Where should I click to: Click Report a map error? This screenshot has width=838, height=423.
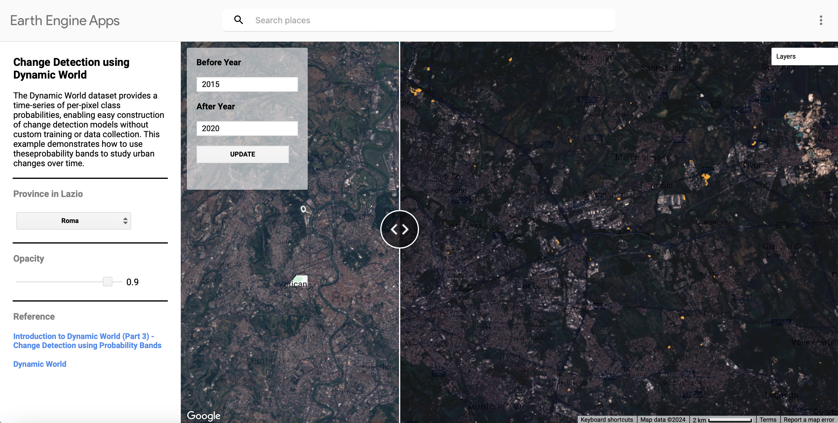809,419
